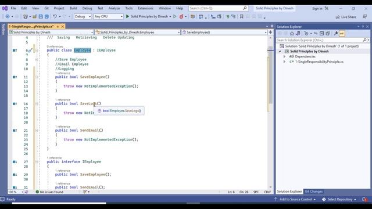Open the Toolbox side tab
This screenshot has height=209, width=372.
[x=3, y=30]
